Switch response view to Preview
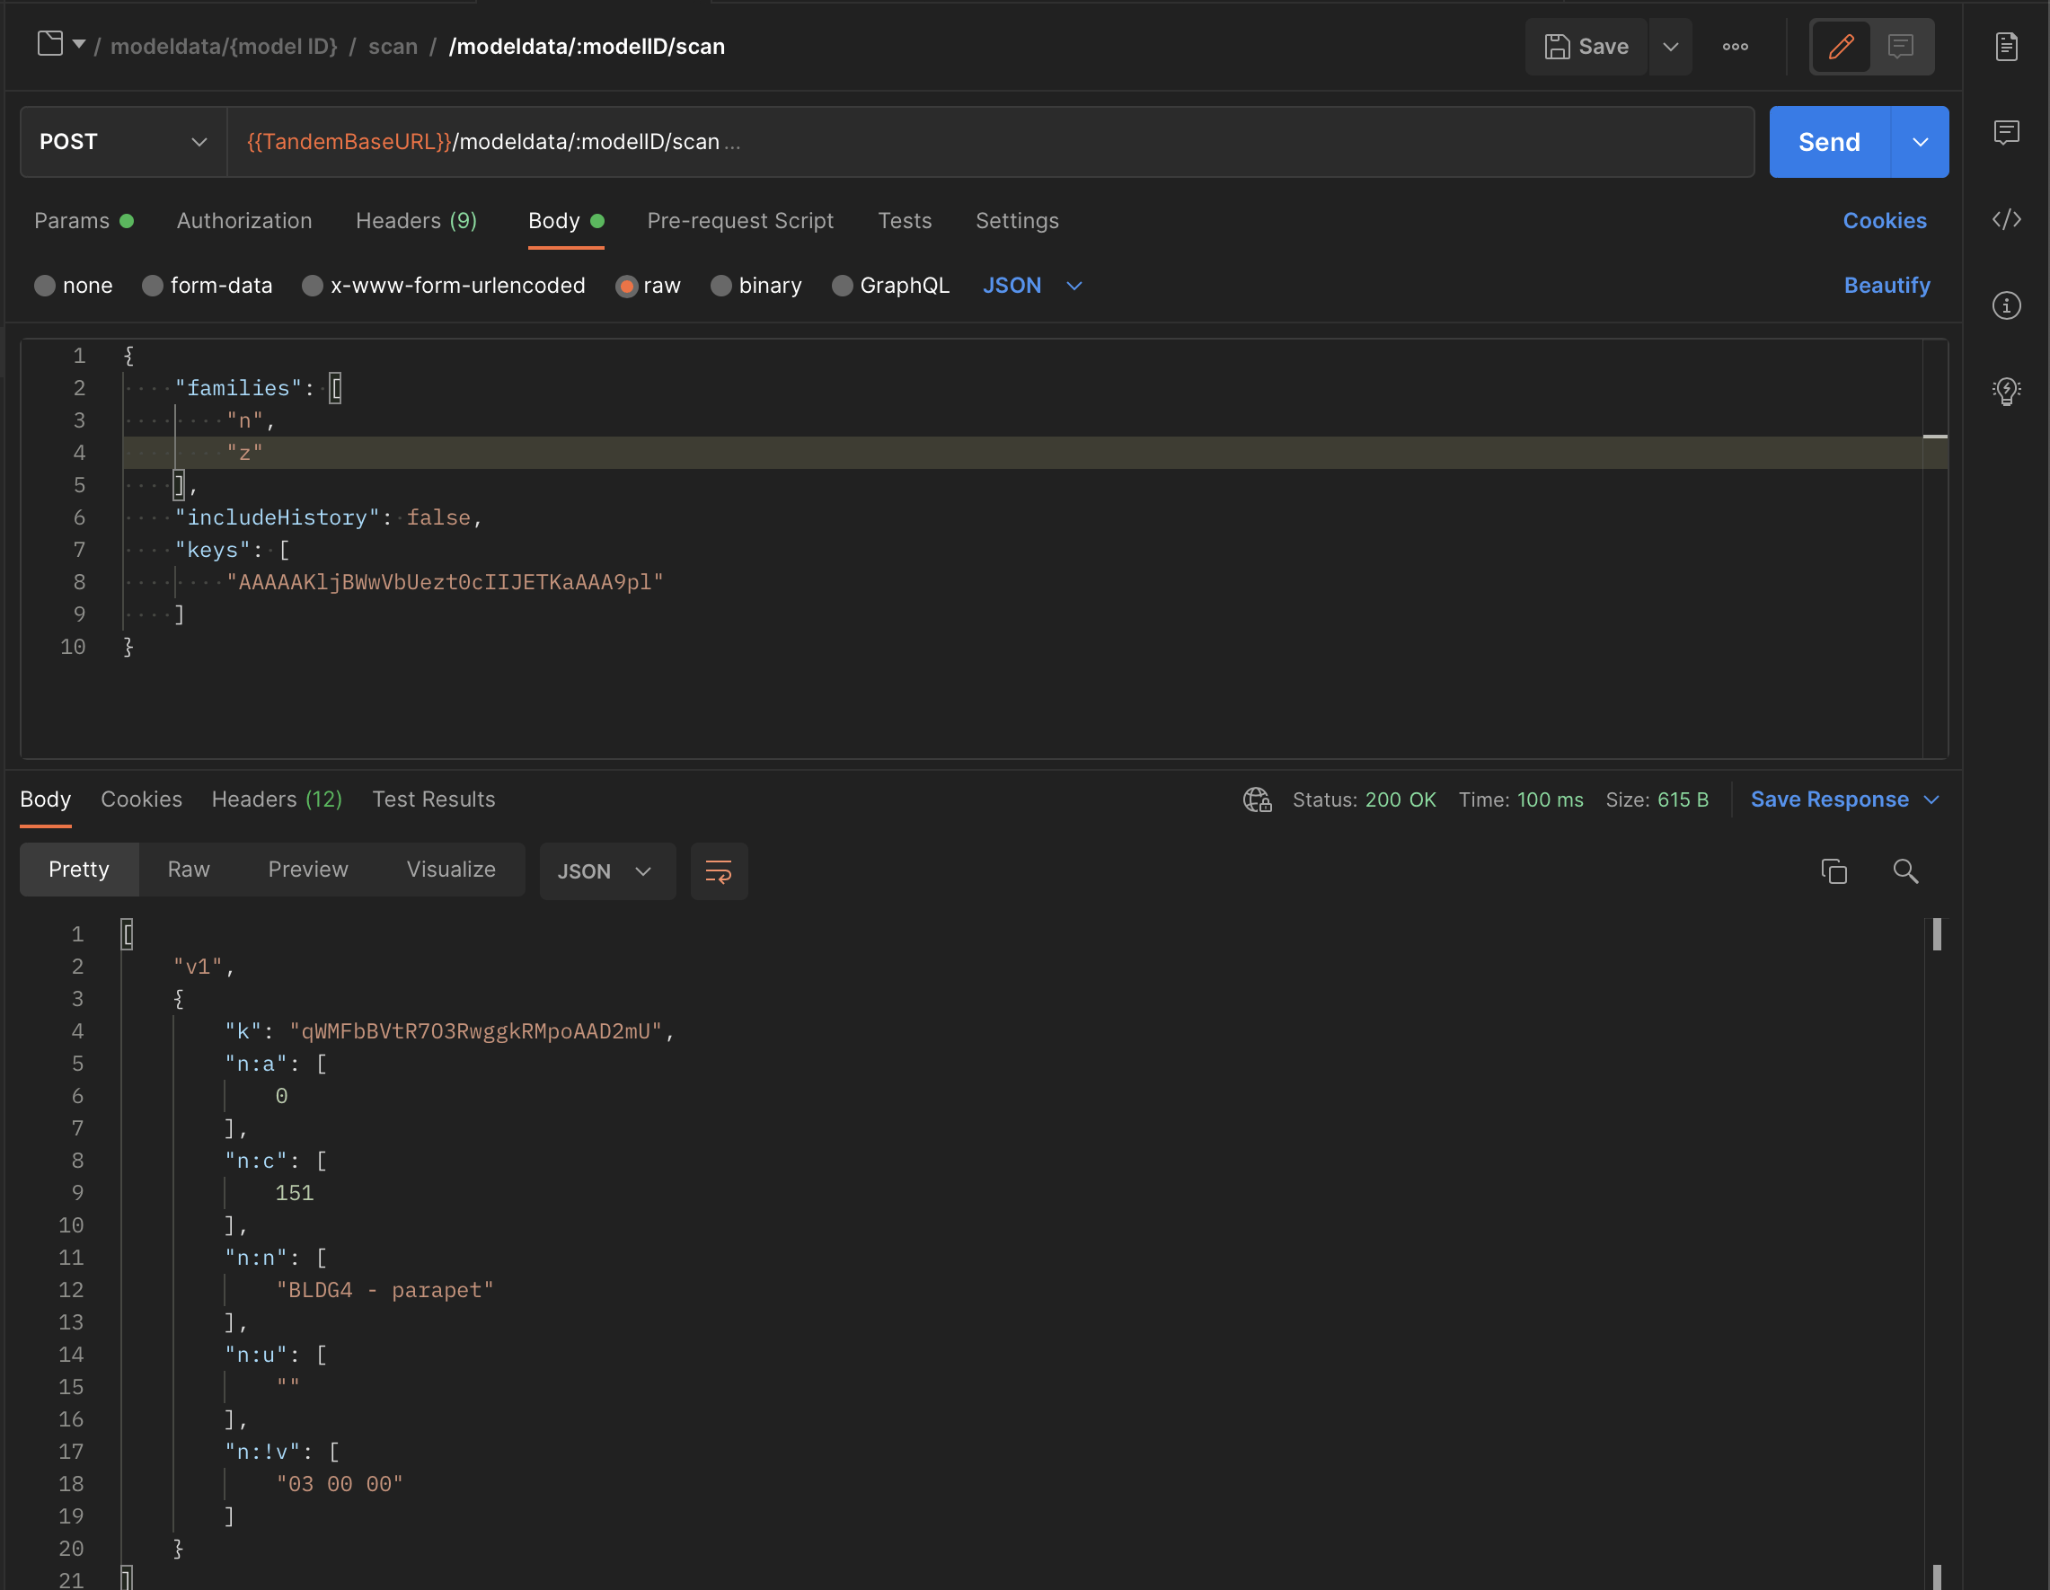This screenshot has width=2050, height=1590. click(308, 870)
